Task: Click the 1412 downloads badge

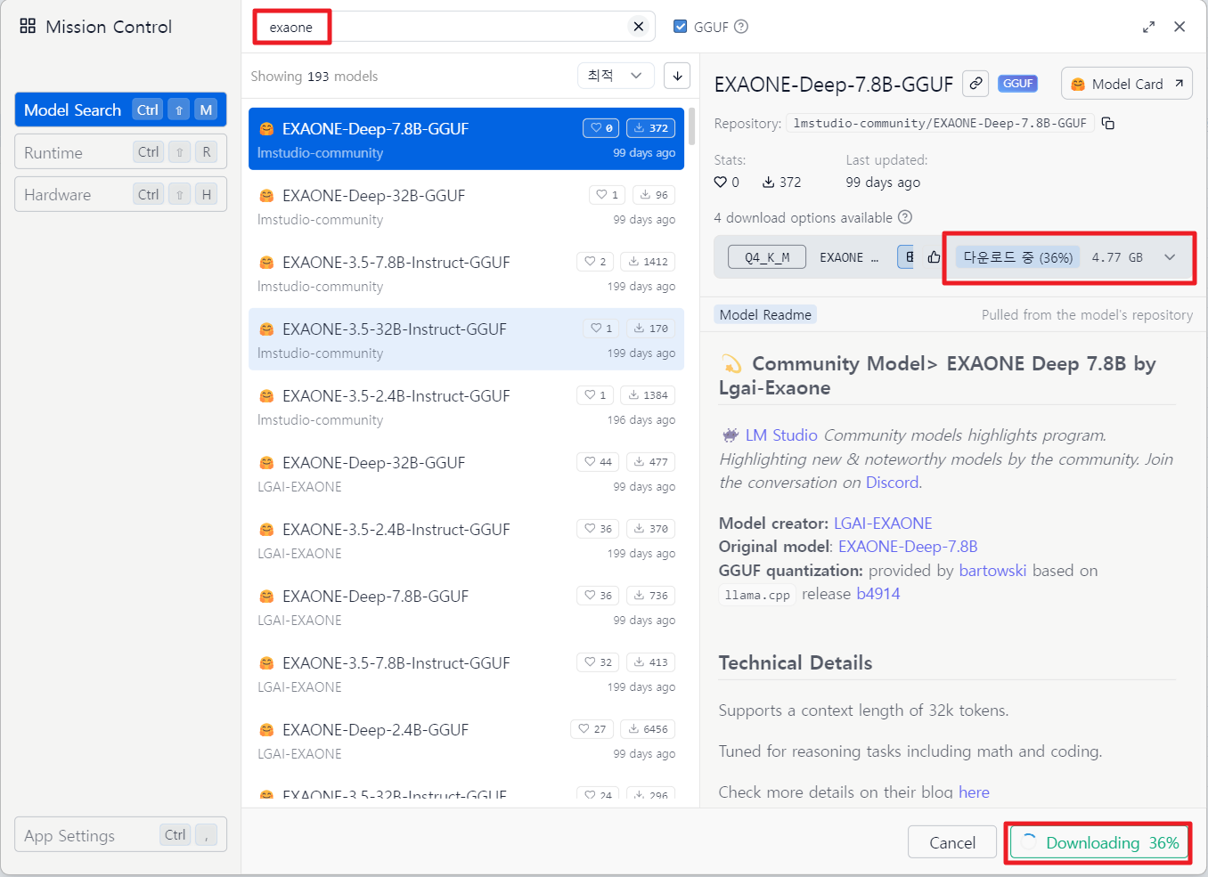Action: pos(648,262)
